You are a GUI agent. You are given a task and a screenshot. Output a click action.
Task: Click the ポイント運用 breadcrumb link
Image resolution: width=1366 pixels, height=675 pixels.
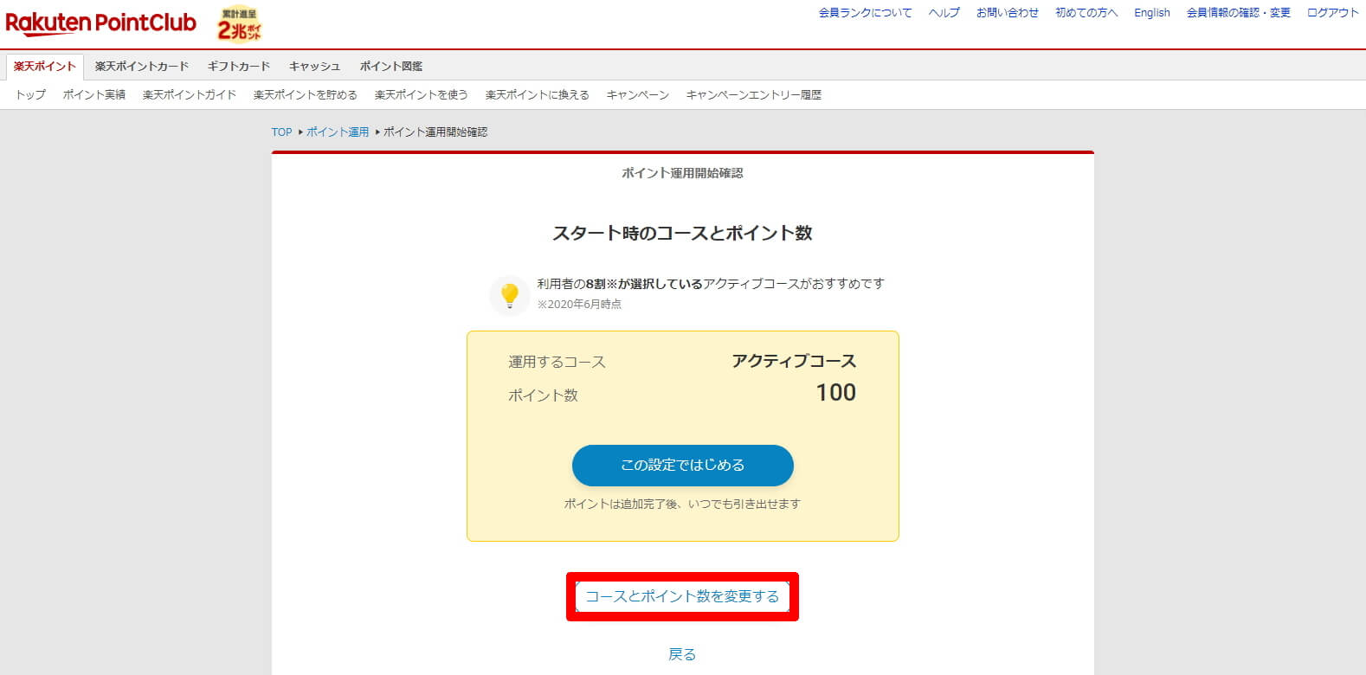coord(338,132)
